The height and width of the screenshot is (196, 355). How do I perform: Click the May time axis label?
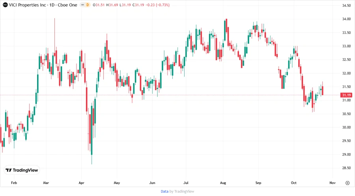pyautogui.click(x=117, y=183)
